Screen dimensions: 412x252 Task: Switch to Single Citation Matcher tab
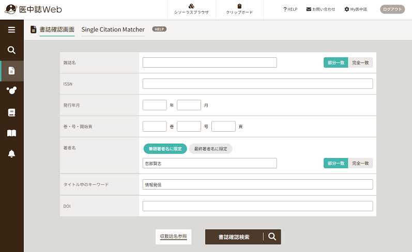click(113, 29)
